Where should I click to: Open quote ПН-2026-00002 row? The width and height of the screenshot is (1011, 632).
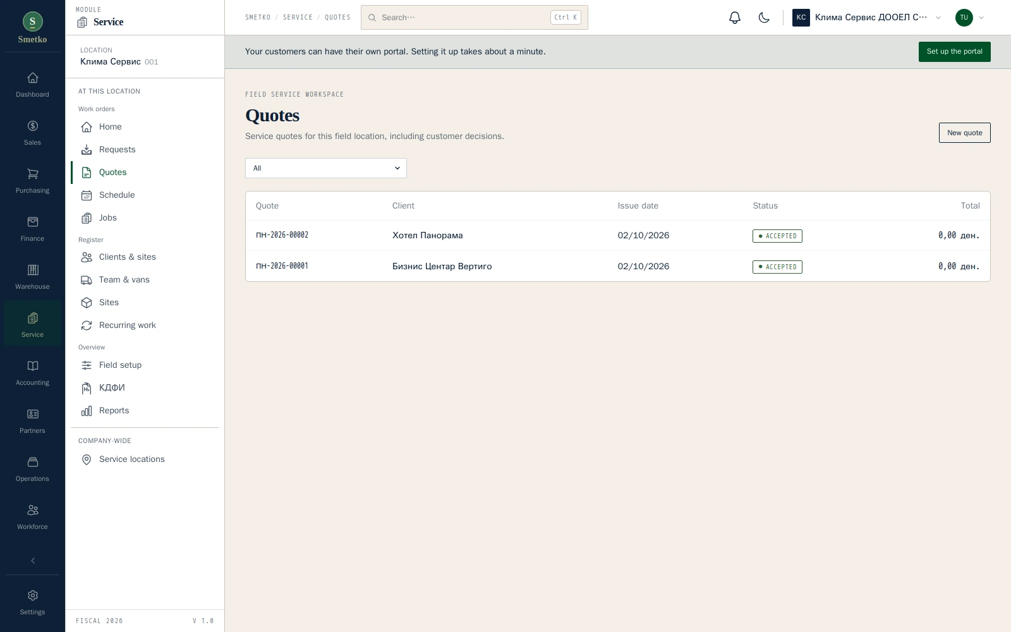tap(618, 236)
